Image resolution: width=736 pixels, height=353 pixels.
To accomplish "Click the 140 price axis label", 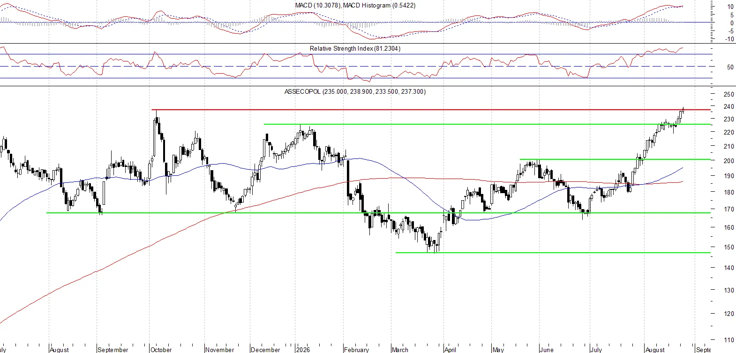I will pyautogui.click(x=729, y=268).
